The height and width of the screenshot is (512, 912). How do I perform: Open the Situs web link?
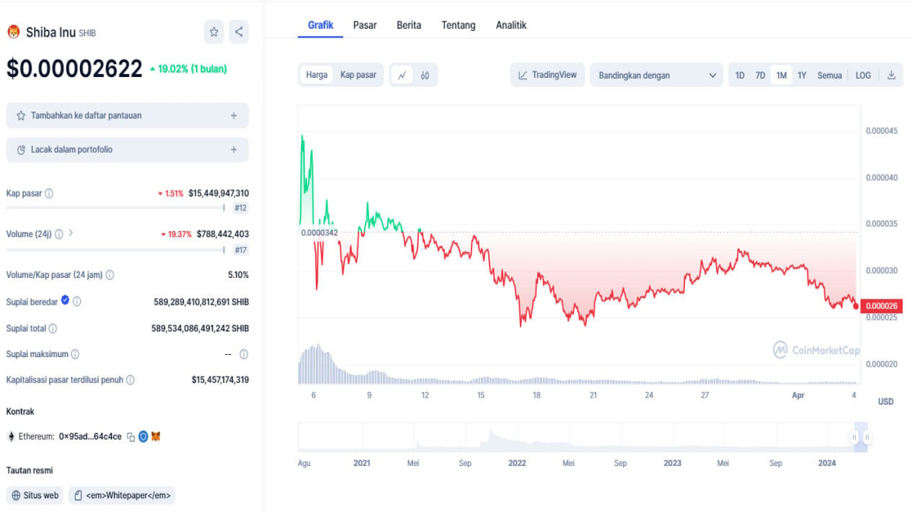pos(35,495)
